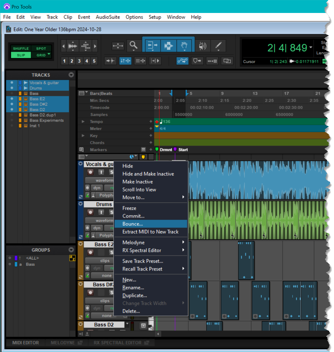
Task: Click the Pro Tools app logo icon
Action: point(7,7)
